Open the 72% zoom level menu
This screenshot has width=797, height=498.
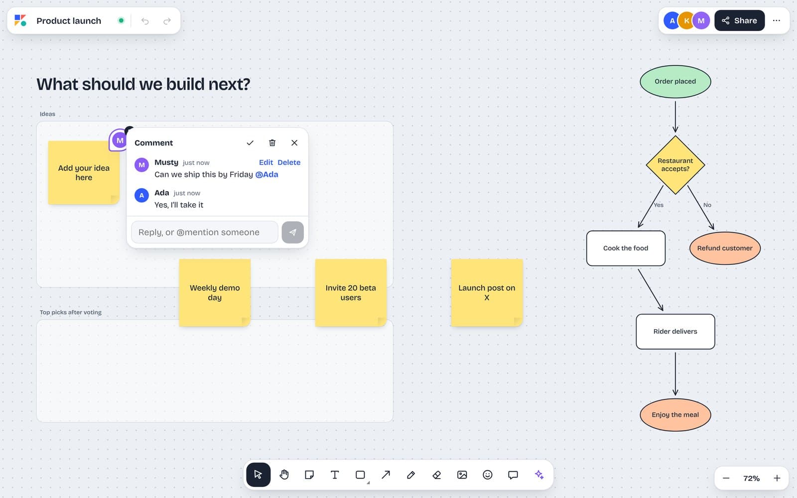pos(751,478)
